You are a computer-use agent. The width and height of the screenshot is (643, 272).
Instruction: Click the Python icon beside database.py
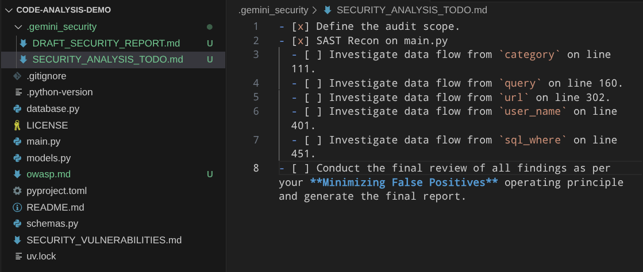(x=17, y=108)
